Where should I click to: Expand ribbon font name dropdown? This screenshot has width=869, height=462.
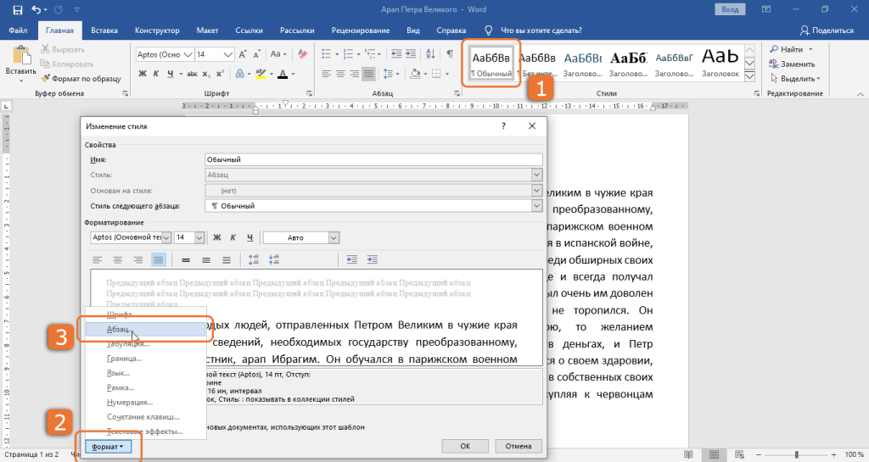click(x=188, y=54)
